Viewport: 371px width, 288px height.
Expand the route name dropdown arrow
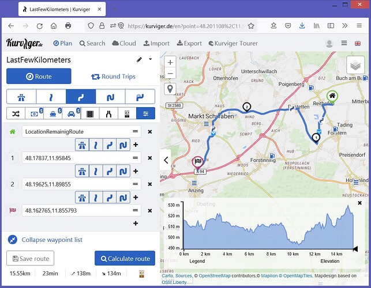tap(151, 59)
